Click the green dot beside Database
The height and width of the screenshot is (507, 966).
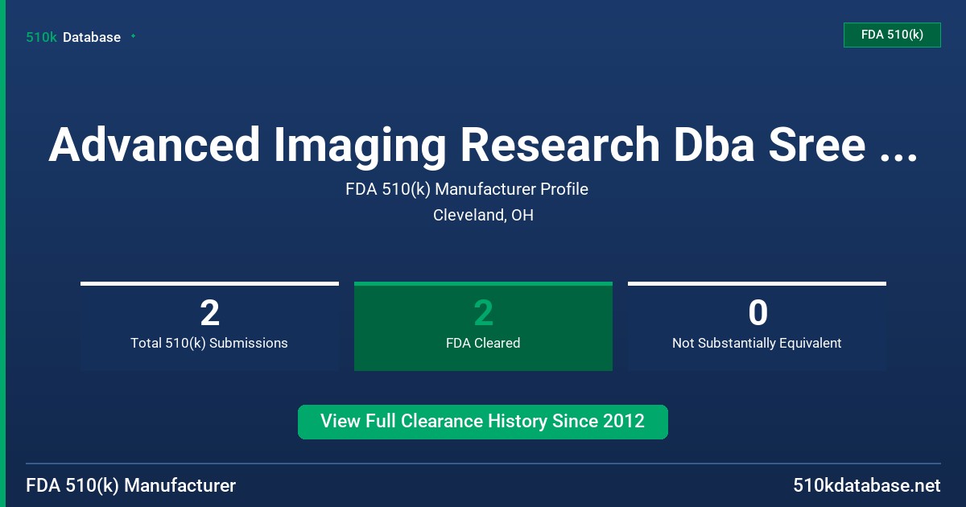[x=133, y=36]
